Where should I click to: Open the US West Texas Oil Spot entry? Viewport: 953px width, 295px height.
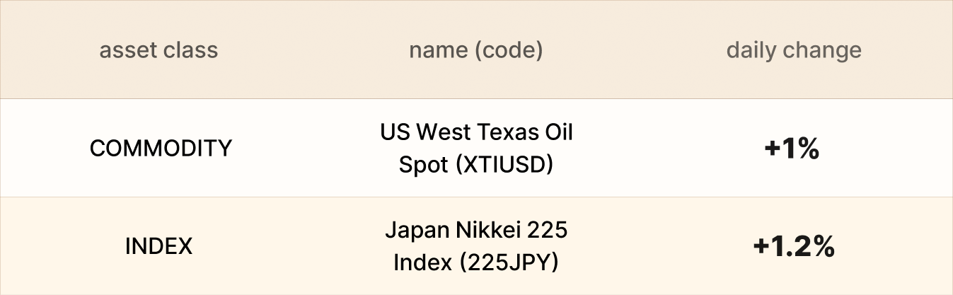(476, 148)
